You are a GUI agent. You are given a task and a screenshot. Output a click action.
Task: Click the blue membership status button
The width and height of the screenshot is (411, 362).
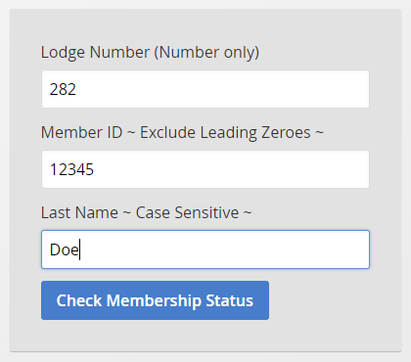pyautogui.click(x=155, y=300)
